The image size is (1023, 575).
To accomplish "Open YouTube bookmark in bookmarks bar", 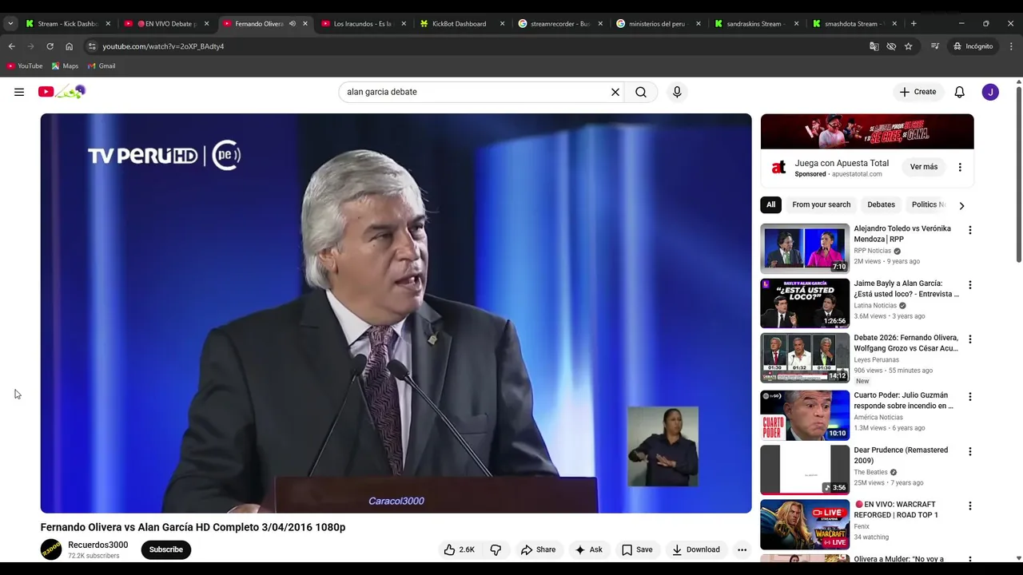I will [25, 66].
